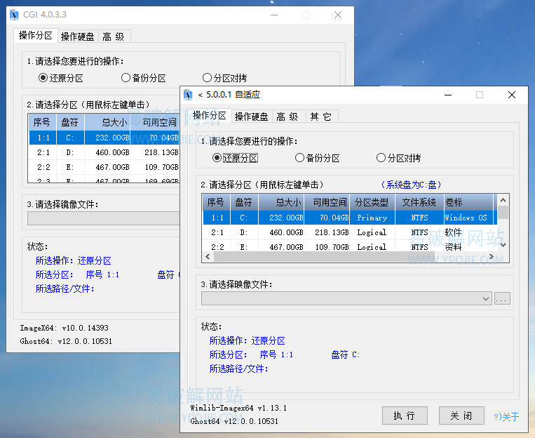Open the 操作硬盘 tab in the CGI 4.0.3.3 window

coord(77,36)
